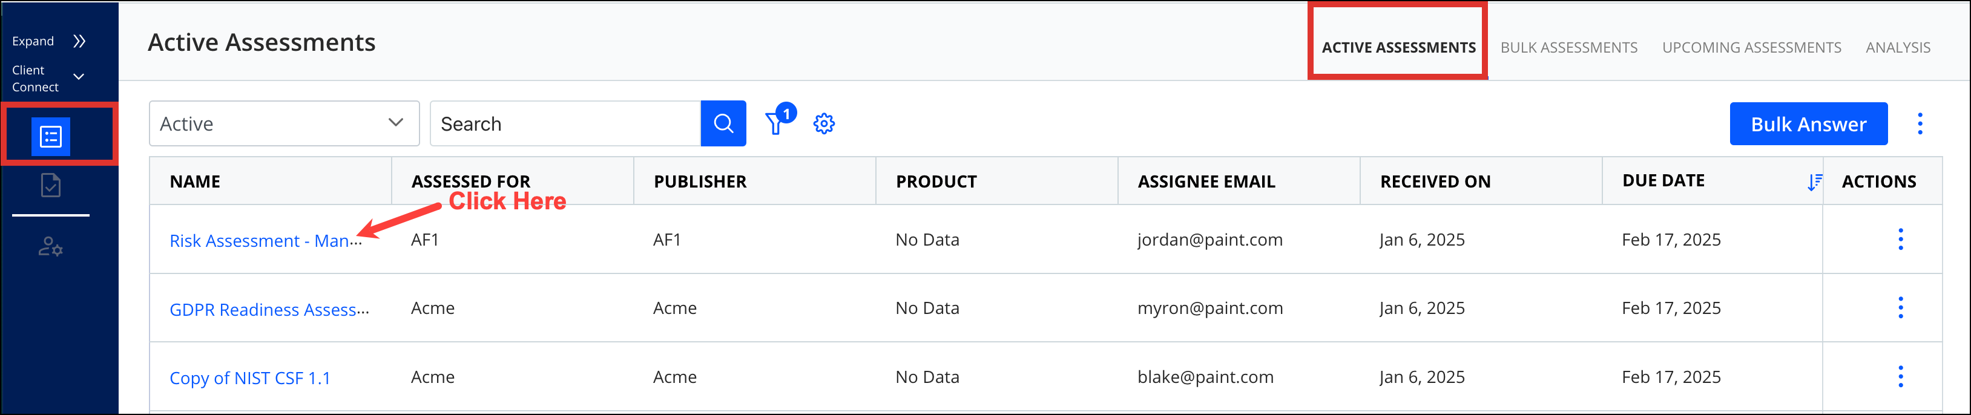Open actions menu for Risk Assessment row
This screenshot has height=415, width=1971.
click(x=1901, y=239)
